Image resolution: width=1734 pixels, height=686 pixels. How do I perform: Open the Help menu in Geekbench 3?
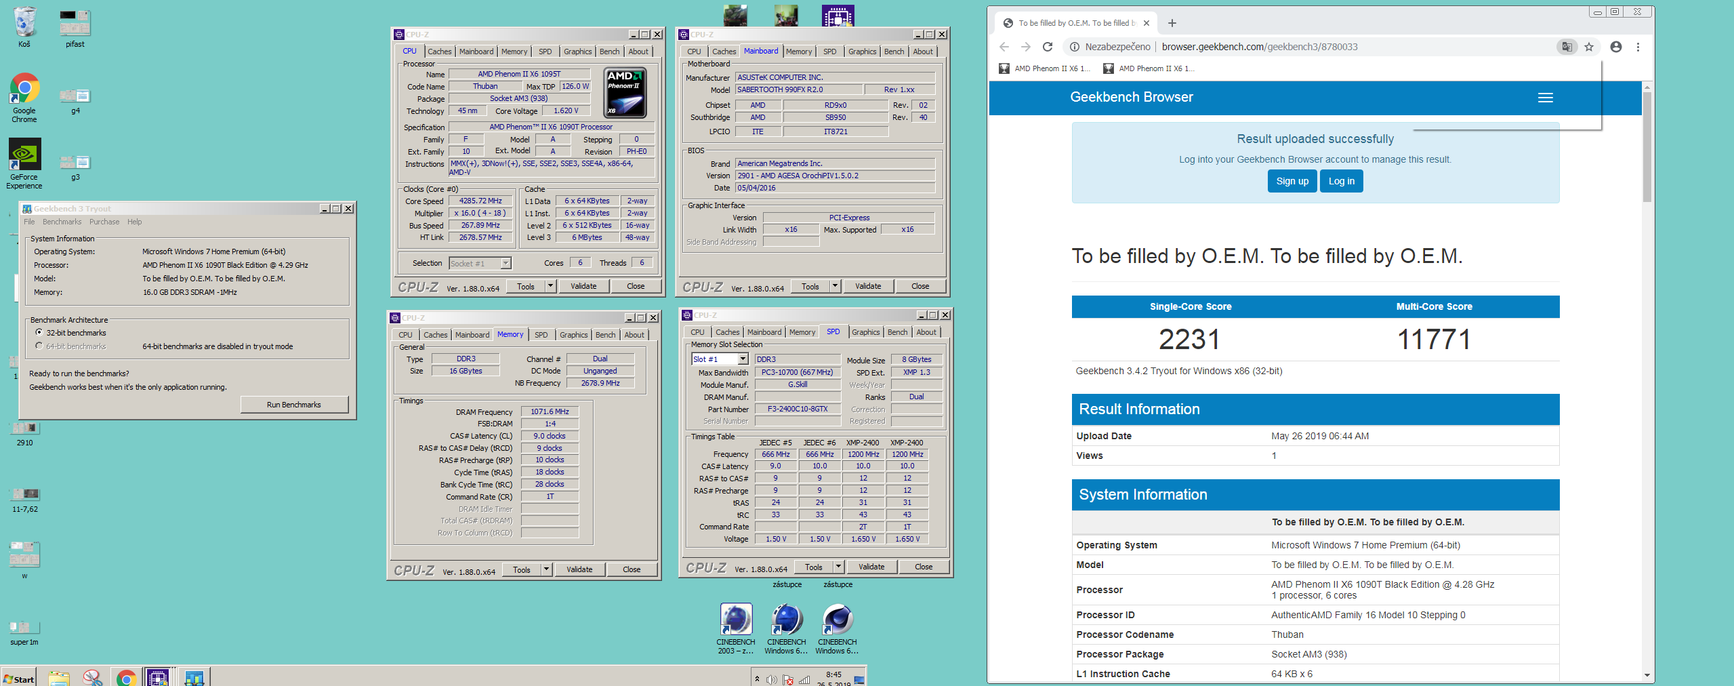click(135, 222)
